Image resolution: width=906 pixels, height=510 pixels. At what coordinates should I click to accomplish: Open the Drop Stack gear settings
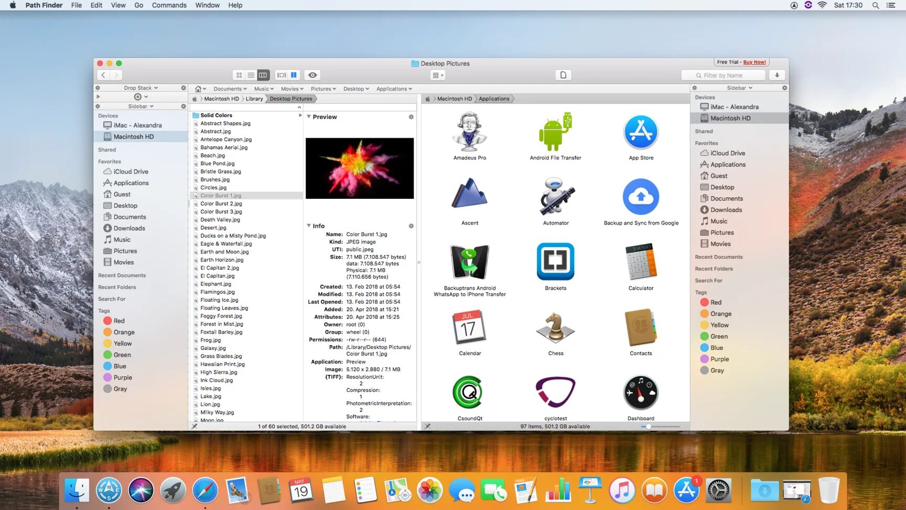point(98,88)
